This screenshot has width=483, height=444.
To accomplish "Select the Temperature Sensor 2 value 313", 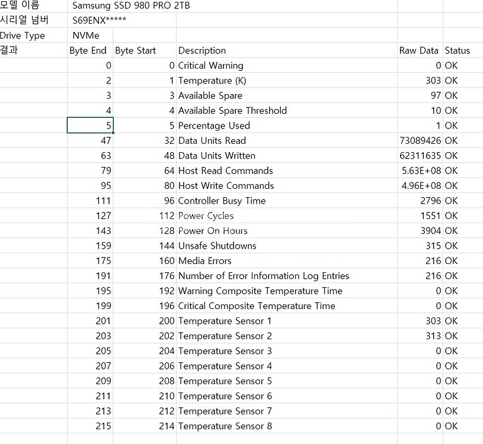I will pyautogui.click(x=433, y=336).
